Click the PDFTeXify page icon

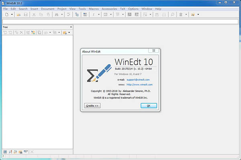[x=145, y=14]
